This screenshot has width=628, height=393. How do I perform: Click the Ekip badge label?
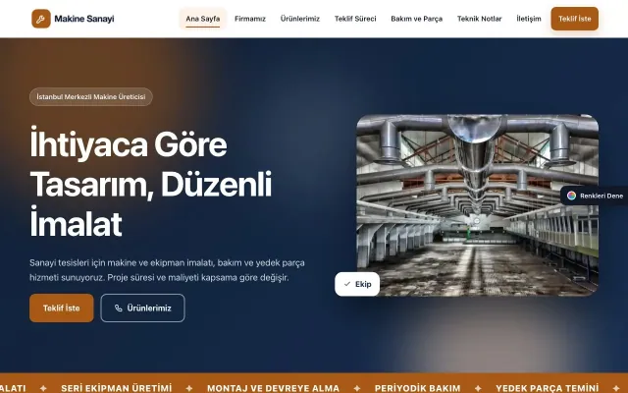tap(363, 284)
